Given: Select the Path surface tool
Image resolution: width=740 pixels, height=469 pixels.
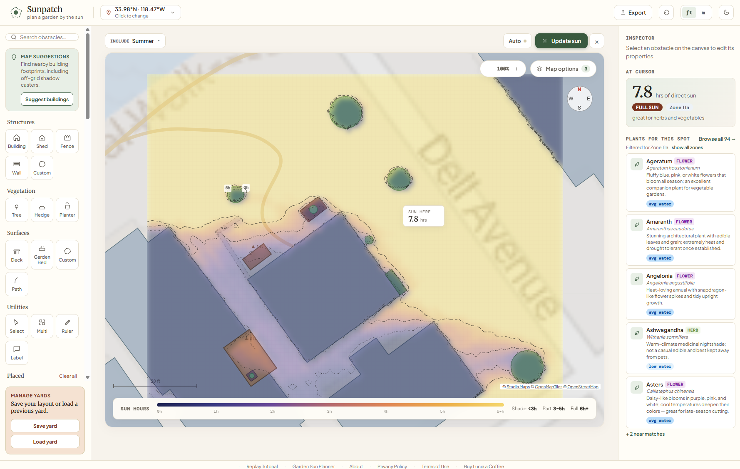Looking at the screenshot, I should (x=17, y=284).
